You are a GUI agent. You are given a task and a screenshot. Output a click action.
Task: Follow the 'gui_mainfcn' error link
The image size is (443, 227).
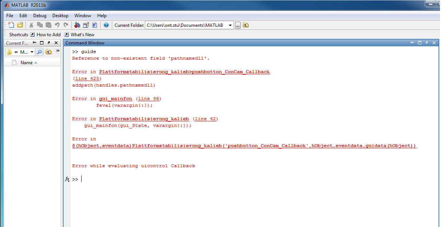pyautogui.click(x=115, y=99)
